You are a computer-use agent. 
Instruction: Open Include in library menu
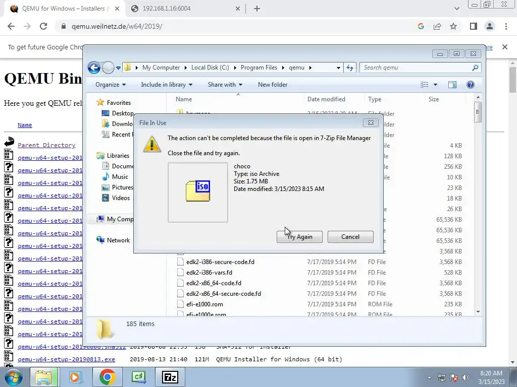pos(167,85)
